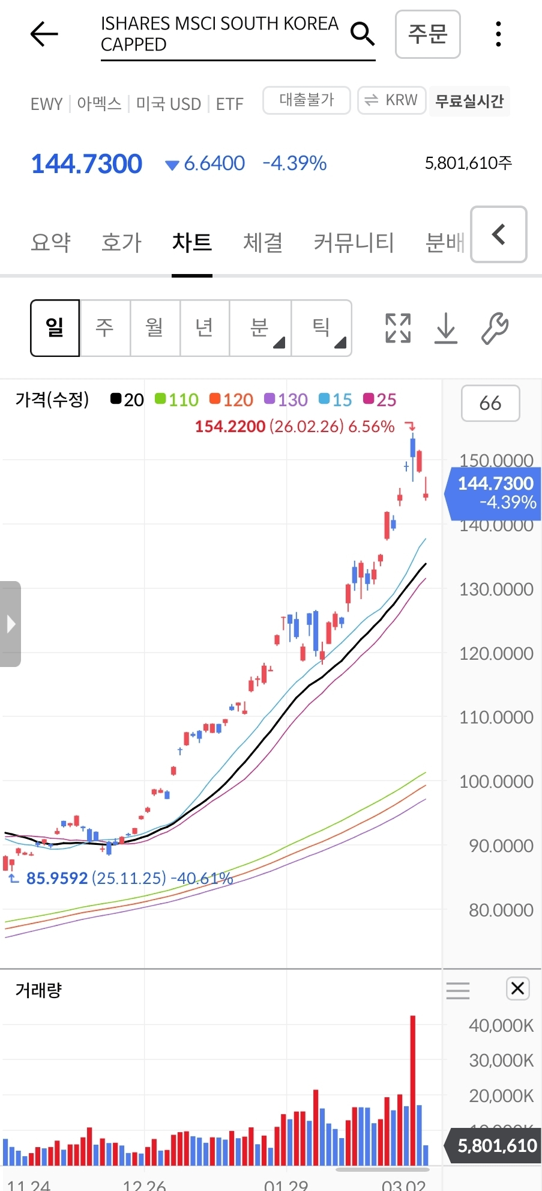
Task: Expand the left side panel handle
Action: coord(10,624)
